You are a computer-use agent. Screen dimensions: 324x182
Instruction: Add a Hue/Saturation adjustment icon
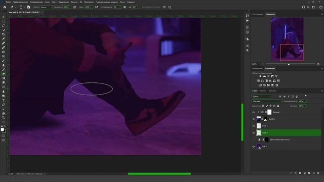tap(258, 81)
